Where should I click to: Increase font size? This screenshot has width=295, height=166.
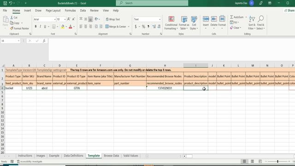[69, 19]
